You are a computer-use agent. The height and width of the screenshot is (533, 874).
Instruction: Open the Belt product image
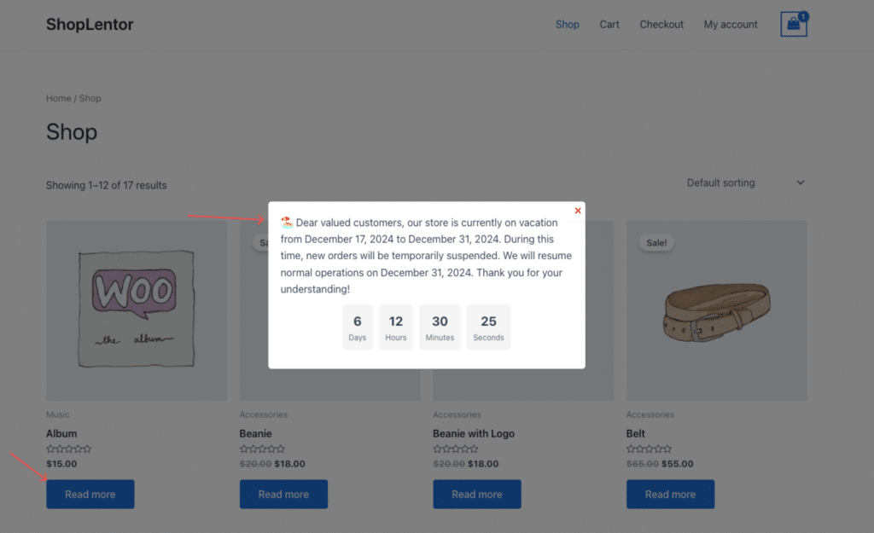717,310
